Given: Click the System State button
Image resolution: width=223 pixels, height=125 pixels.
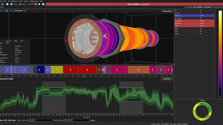Looking at the screenshot, I should [x=167, y=11].
